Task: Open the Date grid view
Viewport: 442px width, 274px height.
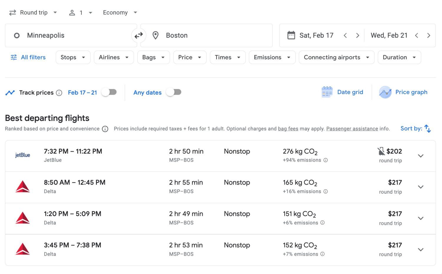Action: [343, 92]
